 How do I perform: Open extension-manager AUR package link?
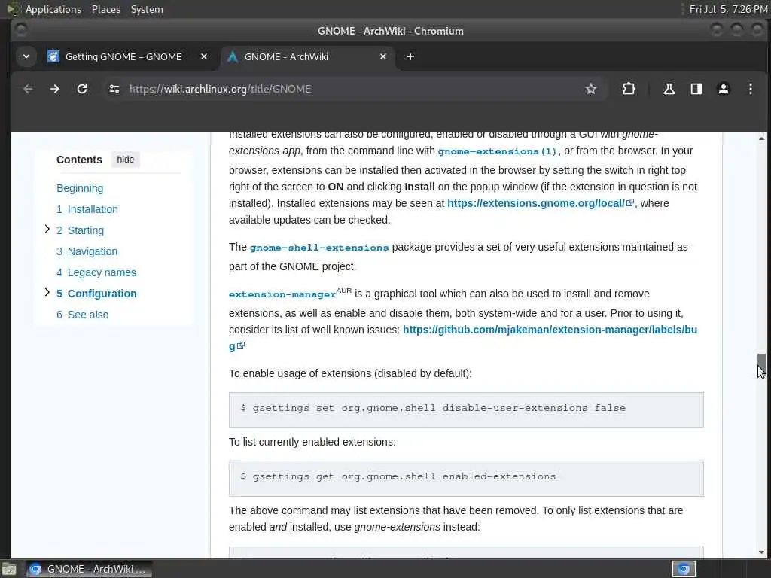pyautogui.click(x=282, y=294)
